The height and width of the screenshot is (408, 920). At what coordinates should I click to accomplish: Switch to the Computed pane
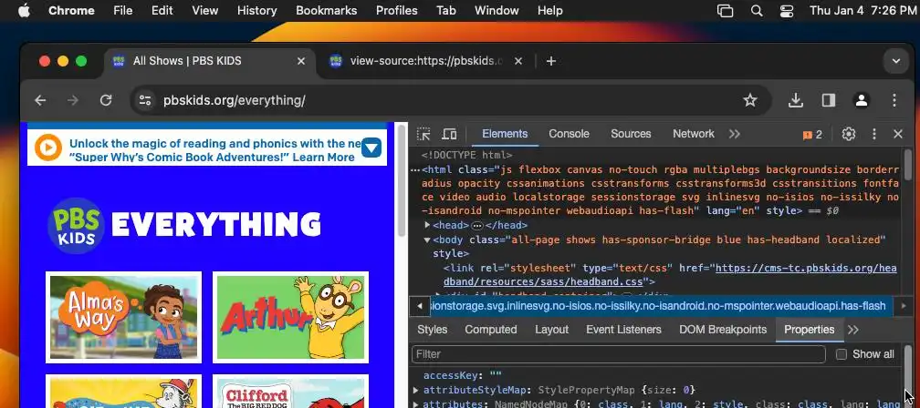(490, 330)
